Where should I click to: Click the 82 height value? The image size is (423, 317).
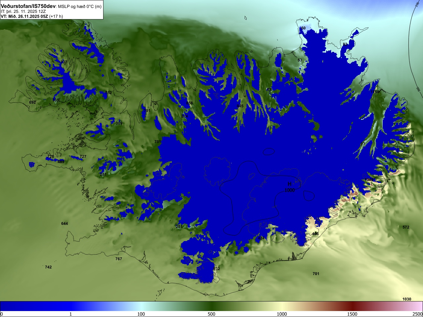[345, 44]
